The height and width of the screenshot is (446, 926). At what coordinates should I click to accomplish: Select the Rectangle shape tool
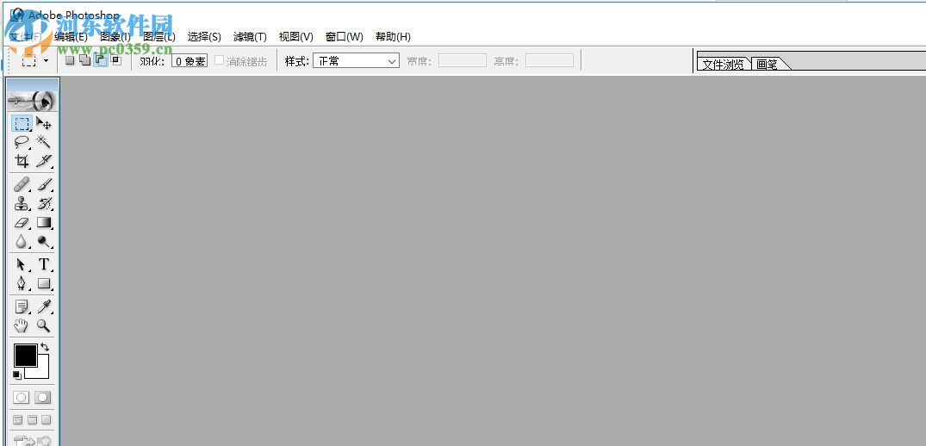click(x=44, y=283)
